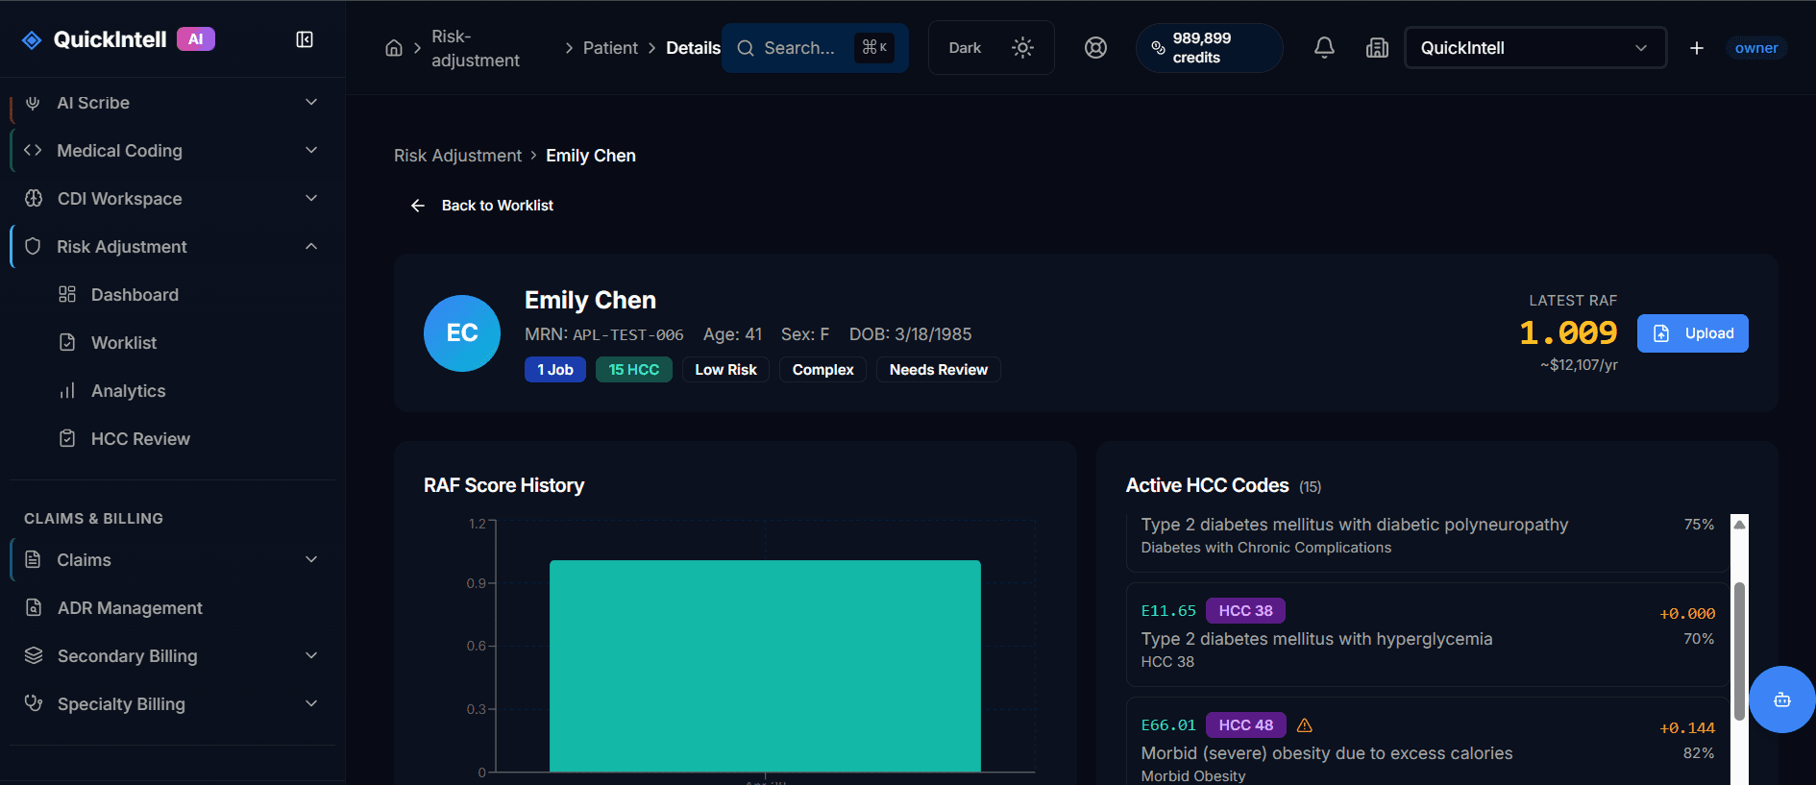
Task: Open the QuickIntell organization dropdown
Action: 1534,48
